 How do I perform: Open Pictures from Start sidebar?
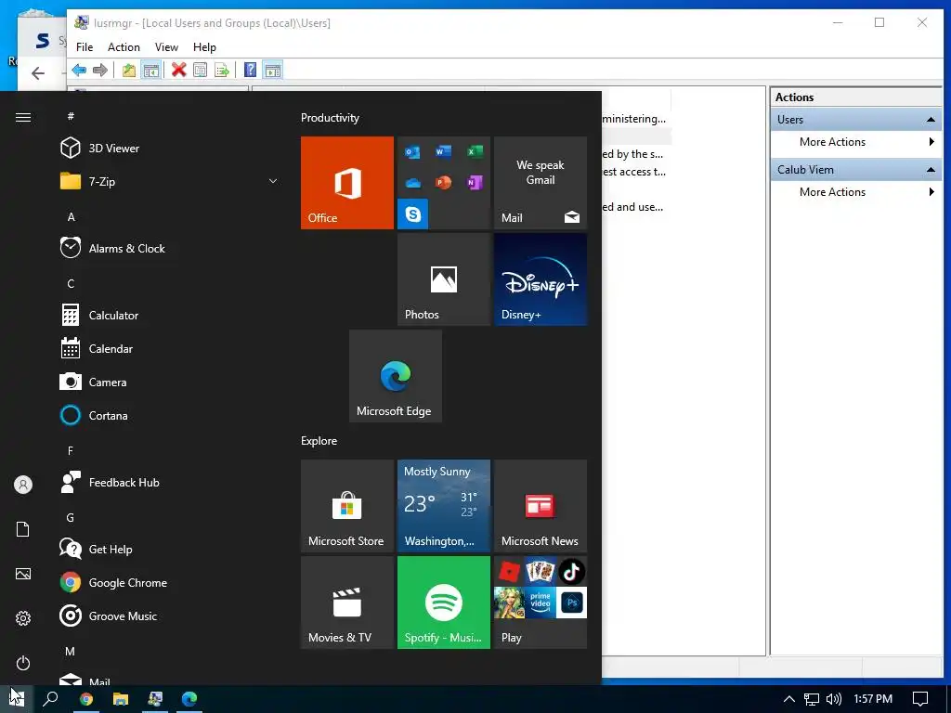pyautogui.click(x=23, y=574)
